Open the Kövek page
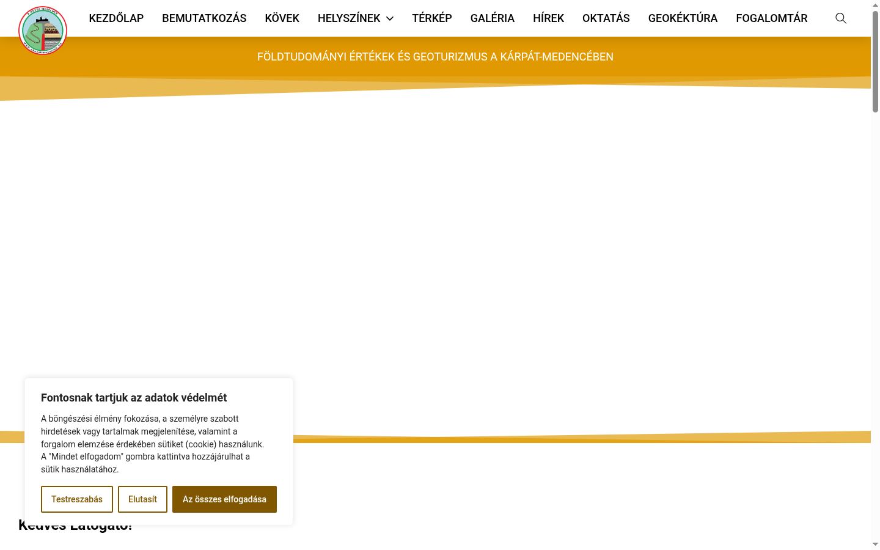Viewport: 880px width, 550px height. pyautogui.click(x=282, y=18)
